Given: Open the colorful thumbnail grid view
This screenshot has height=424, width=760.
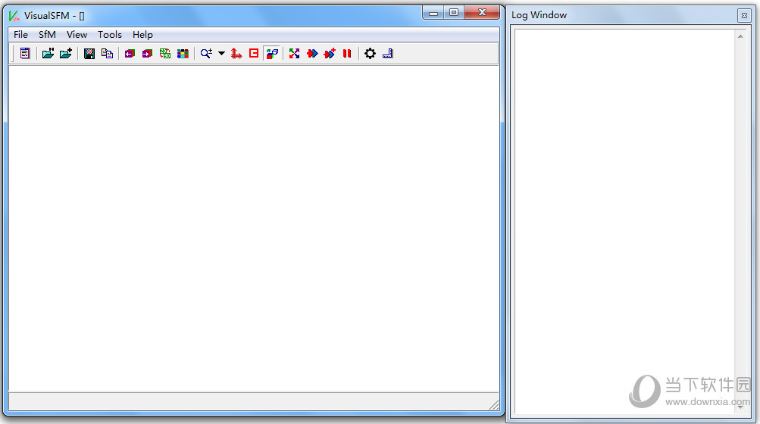Looking at the screenshot, I should [183, 53].
